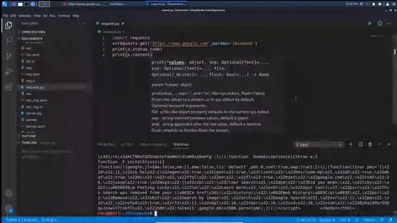397x223 pixels.
Task: Open the Run menu
Action: [x=52, y=15]
